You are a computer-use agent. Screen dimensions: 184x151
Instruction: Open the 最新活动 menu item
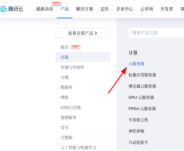click(x=45, y=9)
